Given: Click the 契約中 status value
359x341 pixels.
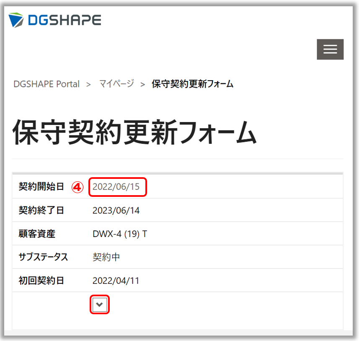Looking at the screenshot, I should coord(106,257).
